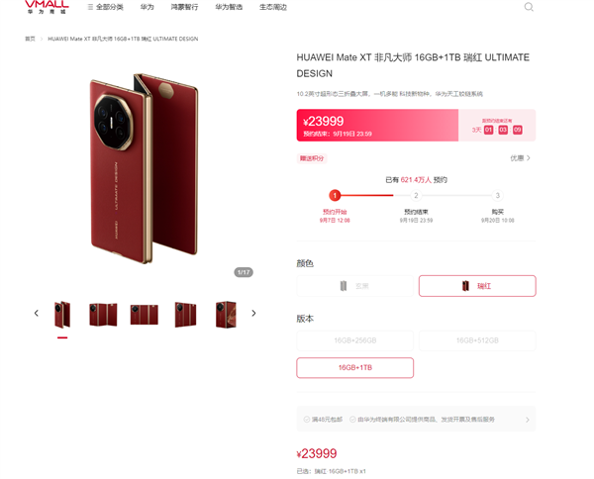Viewport: 594px width, 479px height.
Task: Click step 3 购买 circle marker
Action: point(497,195)
